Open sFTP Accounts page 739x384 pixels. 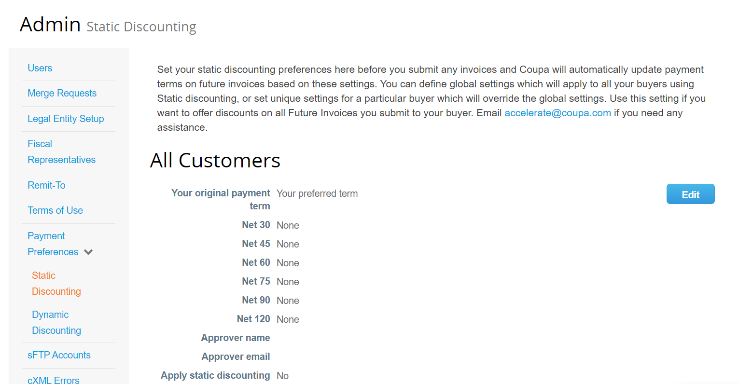59,355
